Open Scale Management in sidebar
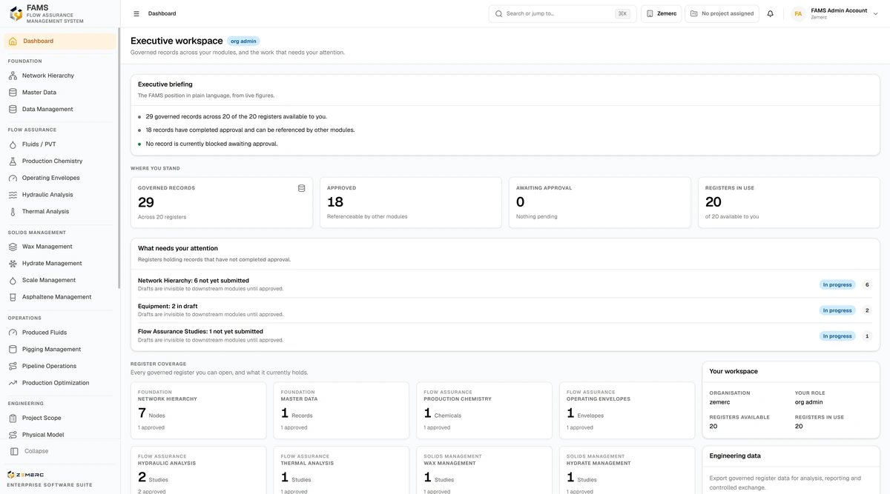The image size is (890, 494). [x=60, y=281]
